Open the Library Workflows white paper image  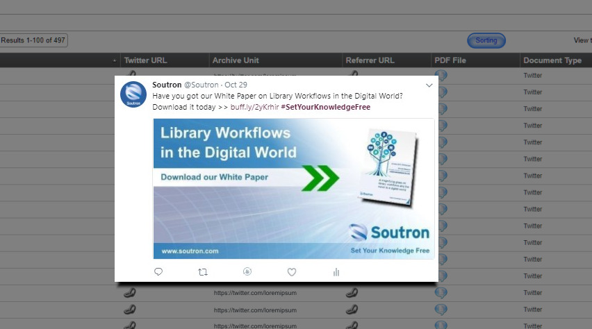[294, 189]
